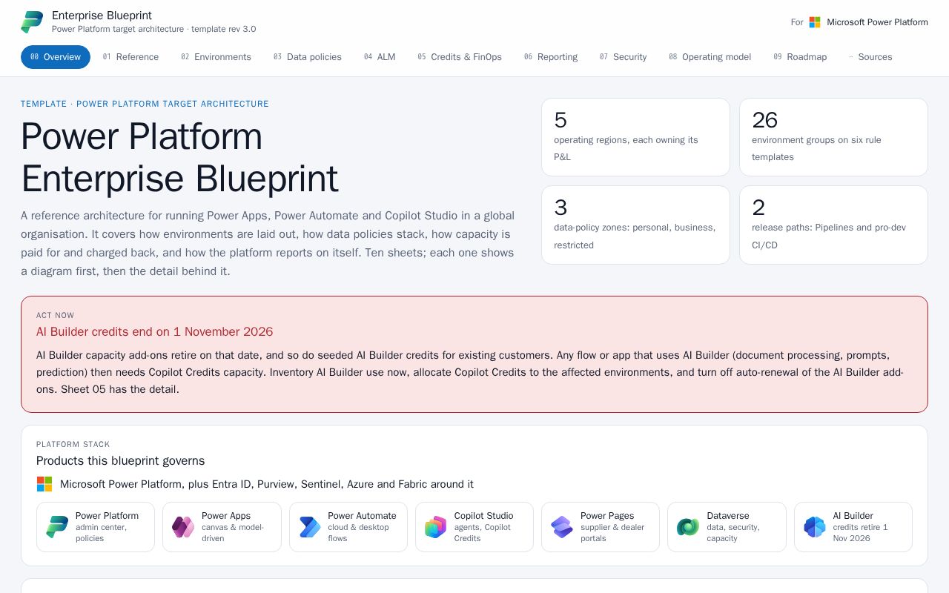The width and height of the screenshot is (949, 593).
Task: Click the 'supplier & dealer portals' description text
Action: pyautogui.click(x=612, y=533)
